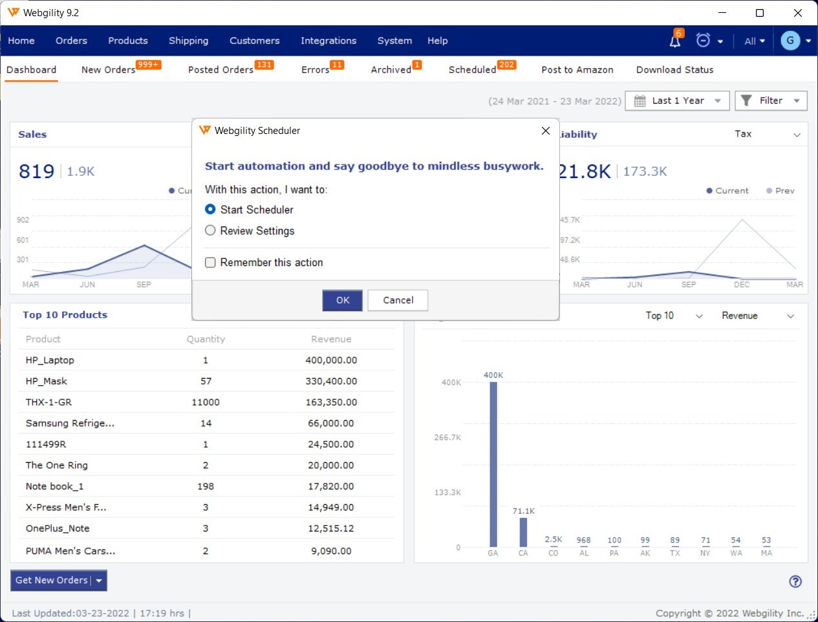Open the Tax metric dropdown
Image resolution: width=818 pixels, height=622 pixels.
767,134
